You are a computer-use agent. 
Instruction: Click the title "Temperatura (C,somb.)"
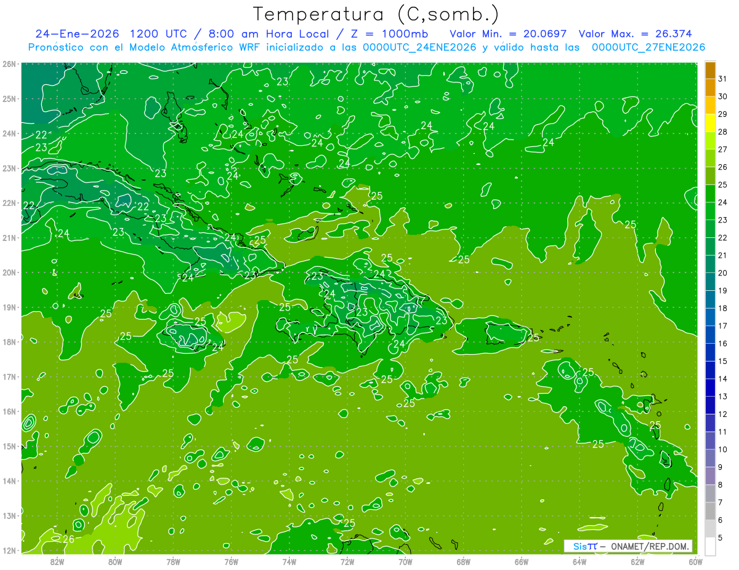(x=376, y=15)
